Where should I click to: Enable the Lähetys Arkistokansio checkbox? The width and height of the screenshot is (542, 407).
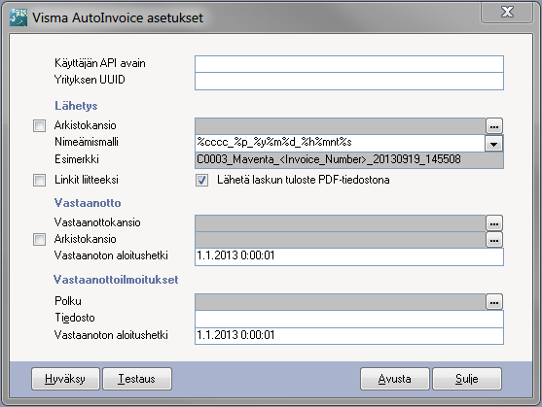(x=39, y=125)
